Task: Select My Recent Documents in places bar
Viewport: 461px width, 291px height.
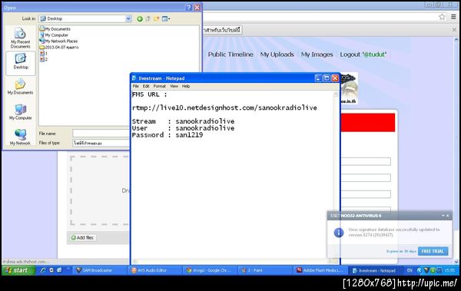Action: pyautogui.click(x=20, y=38)
